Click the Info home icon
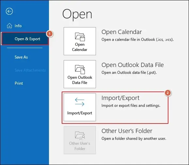 [x=9, y=25]
